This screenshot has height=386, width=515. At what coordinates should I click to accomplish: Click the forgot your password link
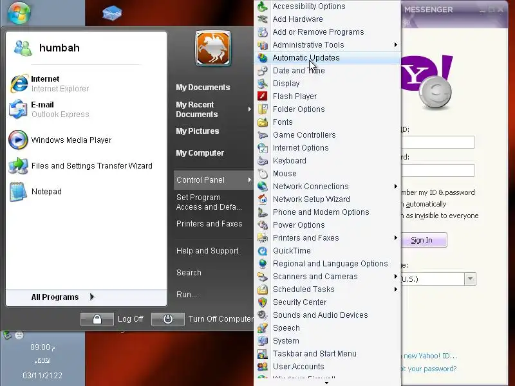tap(428, 369)
